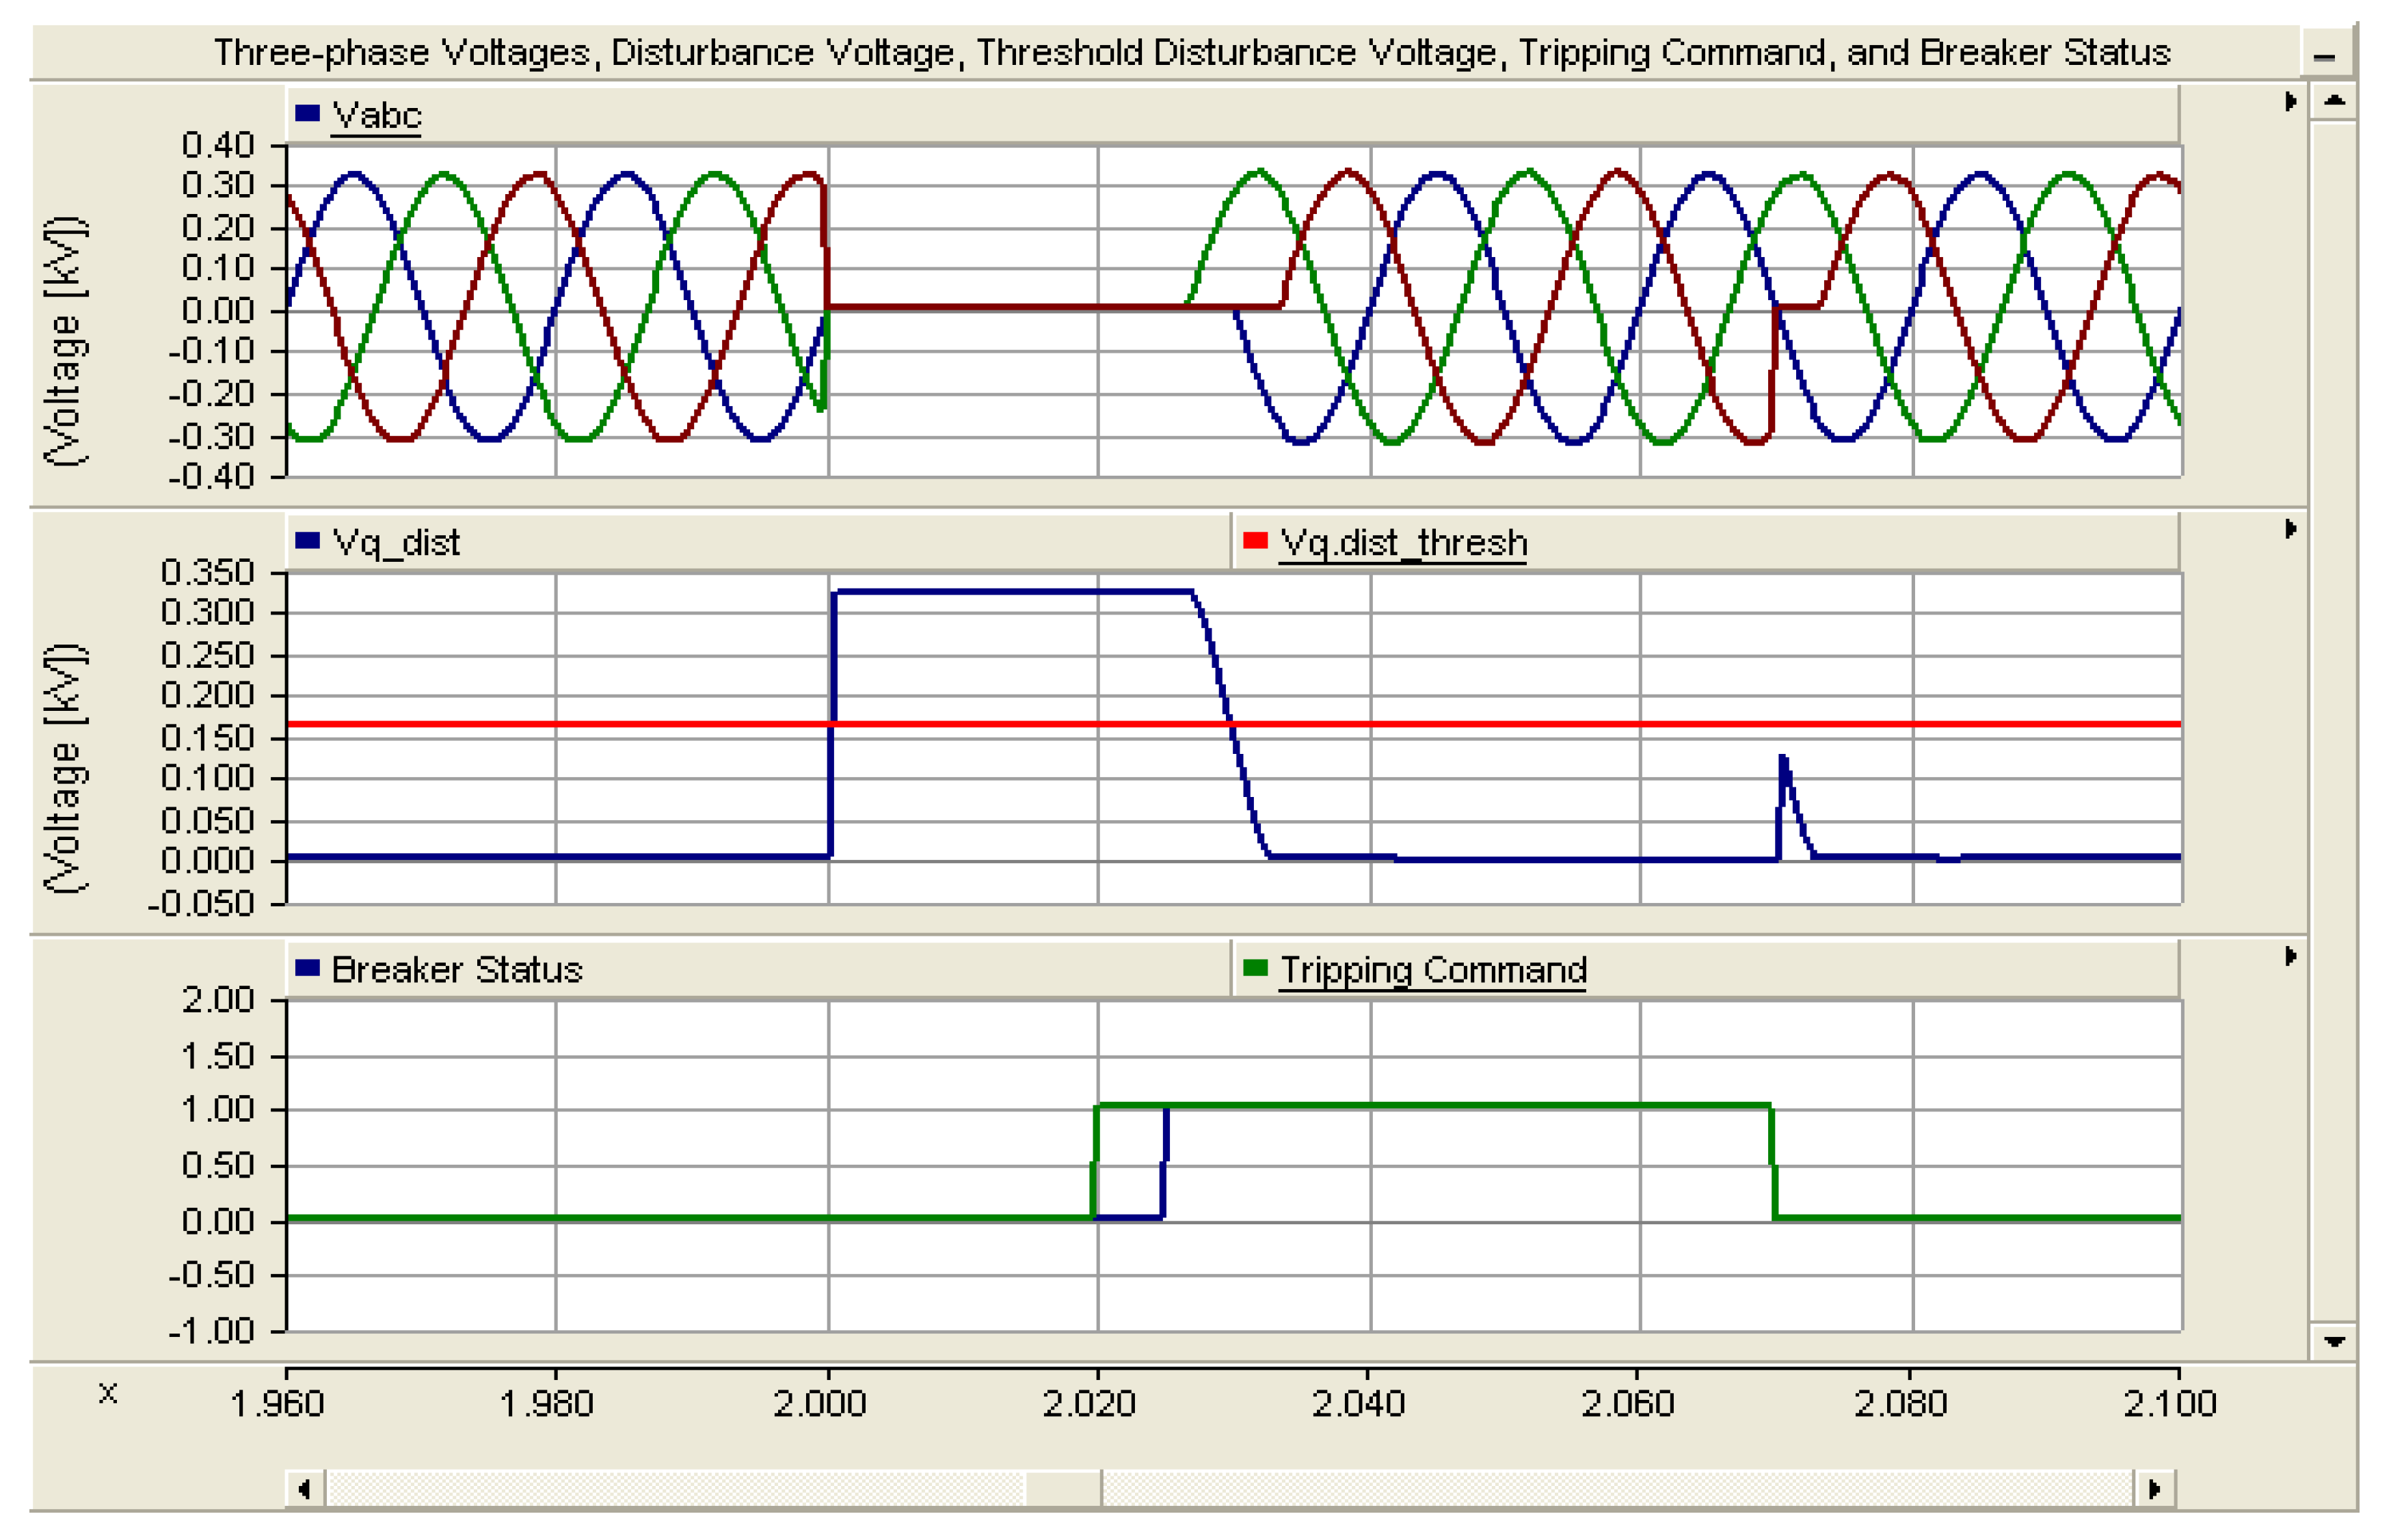
Task: Select the Breaker Status curve label
Action: click(457, 969)
